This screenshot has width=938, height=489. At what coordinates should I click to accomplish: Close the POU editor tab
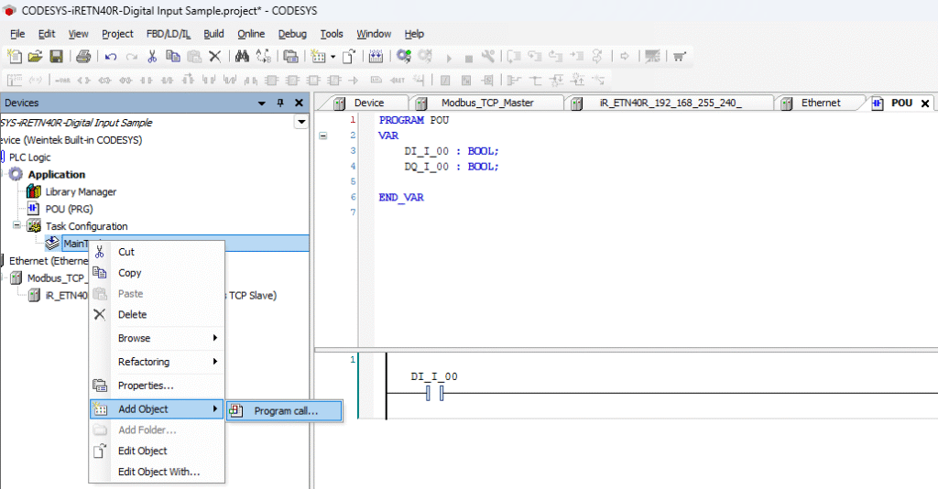pyautogui.click(x=925, y=103)
